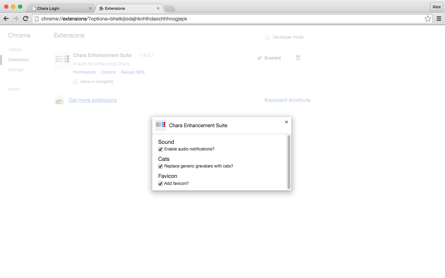
Task: Toggle Replace generic gravatars with cats checkbox
Action: pyautogui.click(x=161, y=166)
